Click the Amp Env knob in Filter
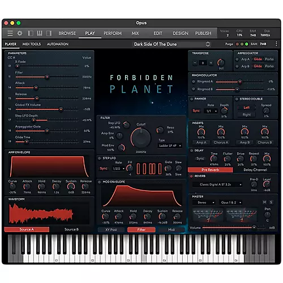This screenshot has width=283, height=283. 119,136
